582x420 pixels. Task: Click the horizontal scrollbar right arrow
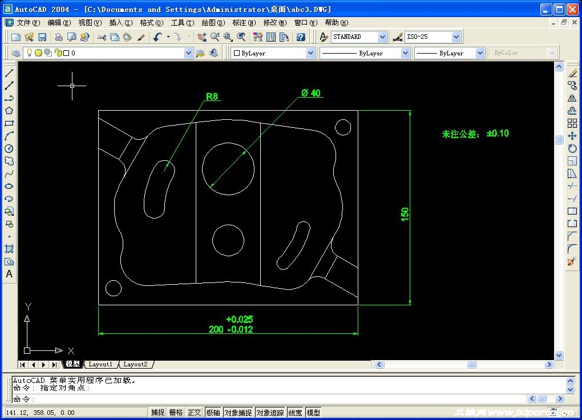(x=549, y=364)
